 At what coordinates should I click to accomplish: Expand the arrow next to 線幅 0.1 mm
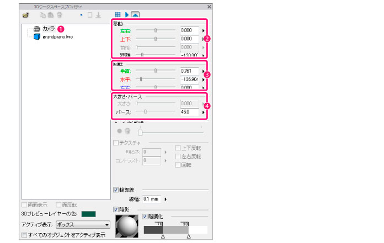click(x=166, y=199)
